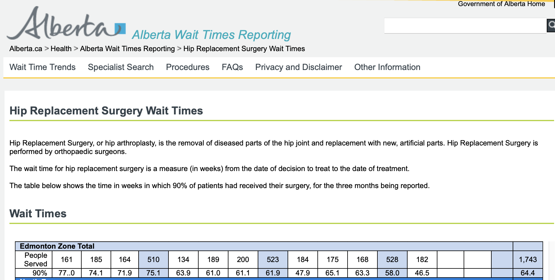Viewport: 555px width, 280px height.
Task: Click paragraph about 90% of patients
Action: point(219,186)
